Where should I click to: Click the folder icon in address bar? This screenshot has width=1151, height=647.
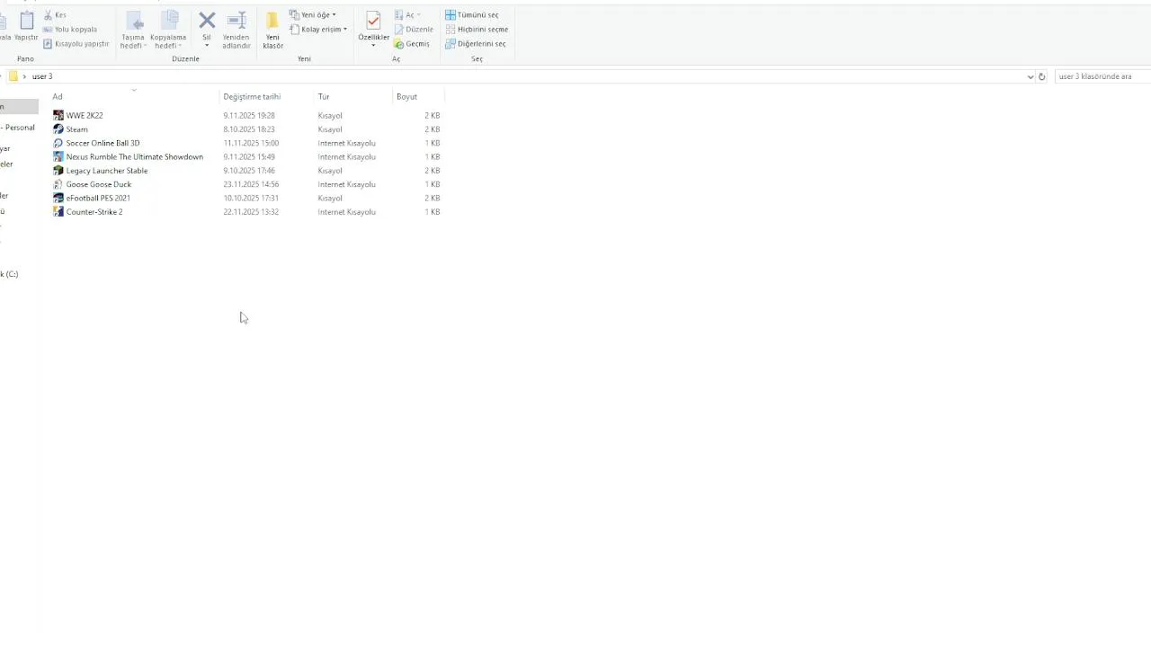click(x=13, y=76)
